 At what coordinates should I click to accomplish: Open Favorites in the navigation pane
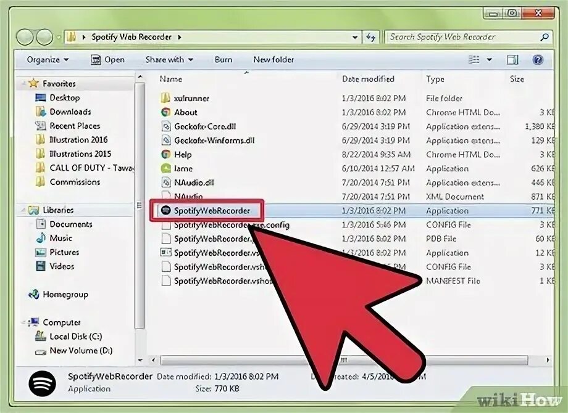(59, 84)
